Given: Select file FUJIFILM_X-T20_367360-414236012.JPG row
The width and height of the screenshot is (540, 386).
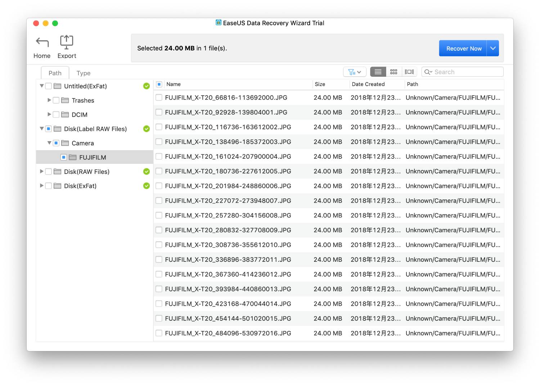Looking at the screenshot, I should tap(329, 274).
